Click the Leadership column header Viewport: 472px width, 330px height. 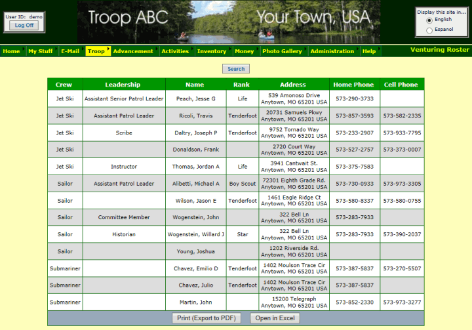click(x=123, y=85)
